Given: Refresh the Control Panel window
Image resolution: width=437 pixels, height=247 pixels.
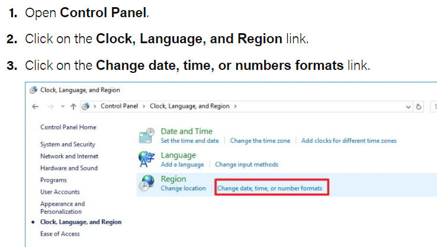Looking at the screenshot, I should coord(419,107).
